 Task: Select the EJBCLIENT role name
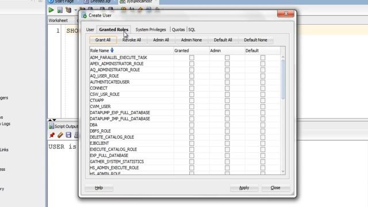click(99, 143)
